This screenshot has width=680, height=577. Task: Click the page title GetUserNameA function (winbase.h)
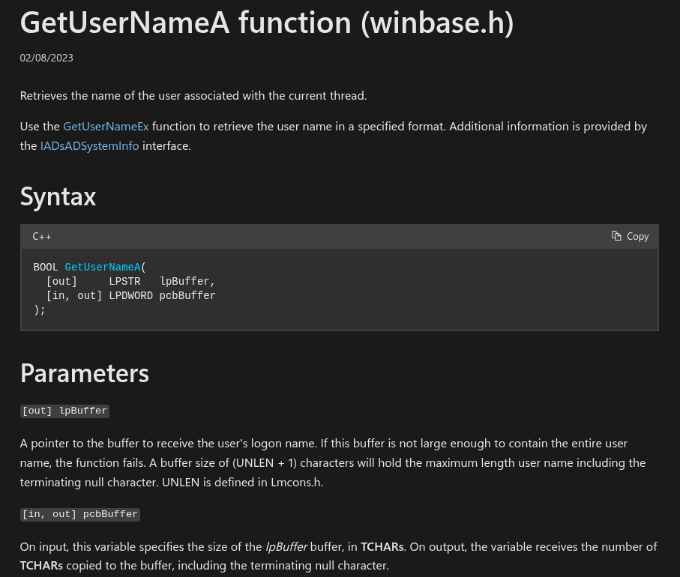(267, 22)
